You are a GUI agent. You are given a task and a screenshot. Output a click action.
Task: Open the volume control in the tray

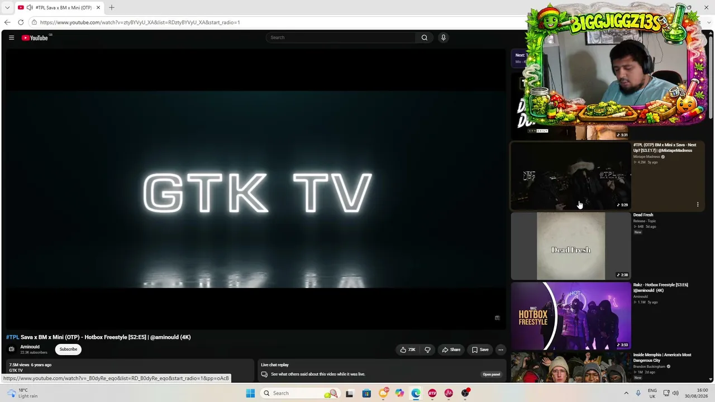tap(675, 393)
